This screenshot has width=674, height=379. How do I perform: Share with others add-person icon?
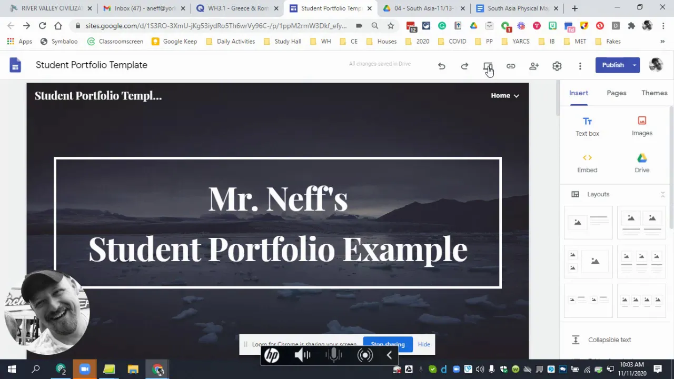tap(534, 66)
